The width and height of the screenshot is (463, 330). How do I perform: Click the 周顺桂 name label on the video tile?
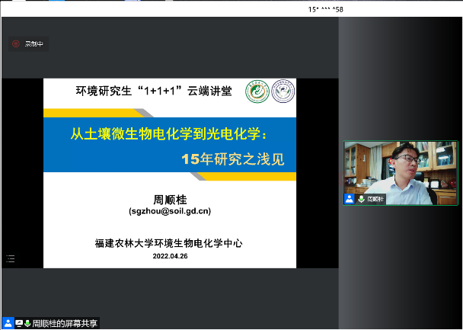375,198
